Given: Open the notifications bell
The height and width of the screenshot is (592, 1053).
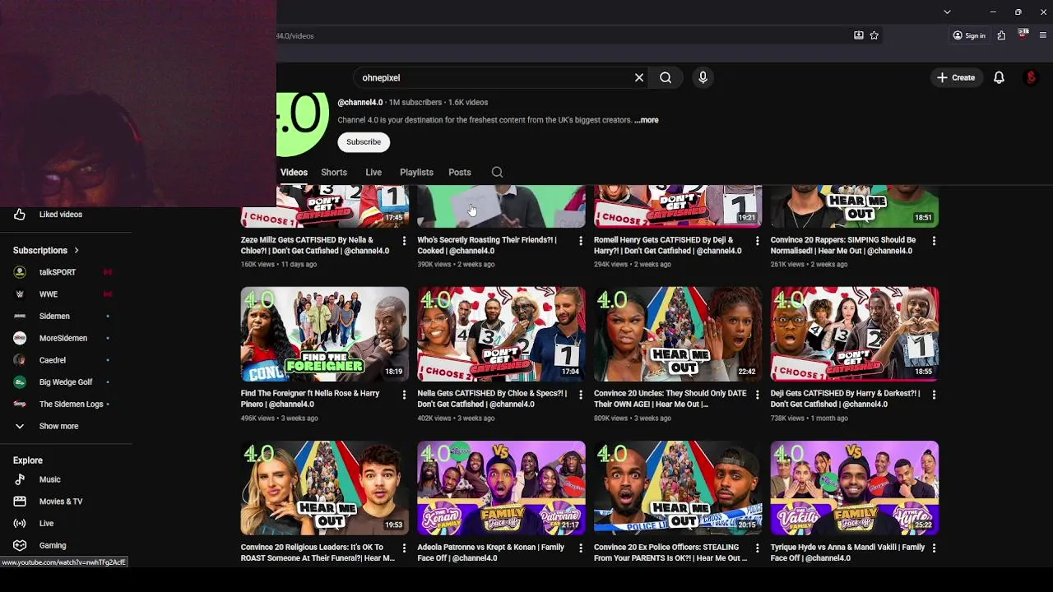Looking at the screenshot, I should (x=999, y=77).
